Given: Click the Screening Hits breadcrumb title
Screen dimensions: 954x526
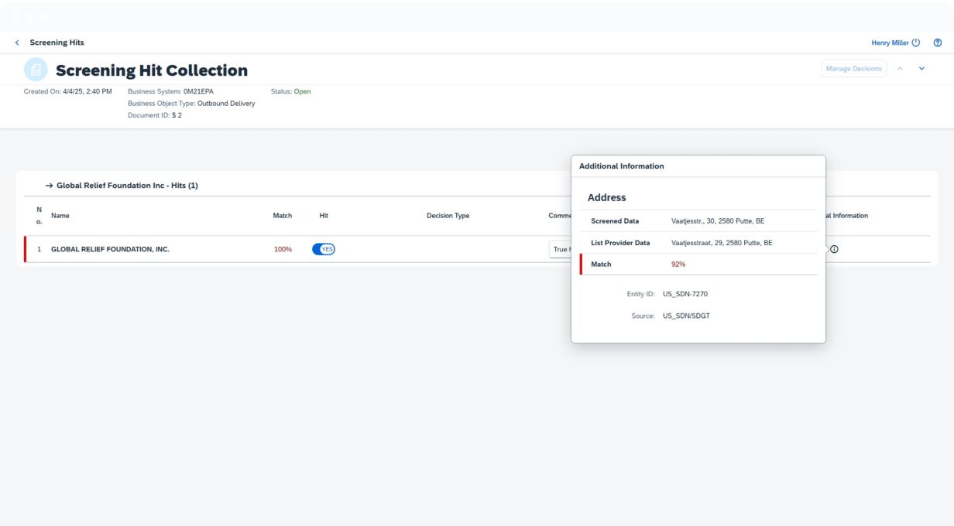Looking at the screenshot, I should (x=57, y=43).
